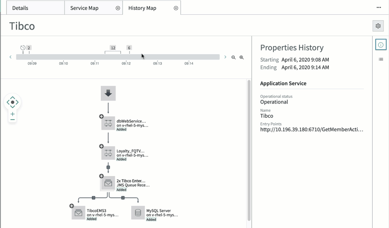The image size is (389, 228).
Task: Select timeline marker labeled 2
Action: (x=29, y=48)
